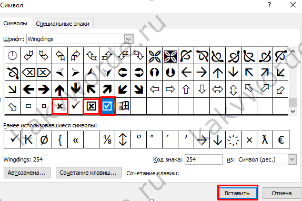Select the bold left arrow symbol
Image resolution: width=302 pixels, height=201 pixels.
[28, 89]
